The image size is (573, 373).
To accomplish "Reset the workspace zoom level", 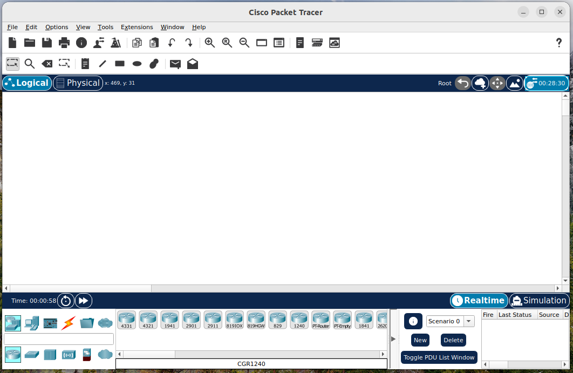I will 227,43.
